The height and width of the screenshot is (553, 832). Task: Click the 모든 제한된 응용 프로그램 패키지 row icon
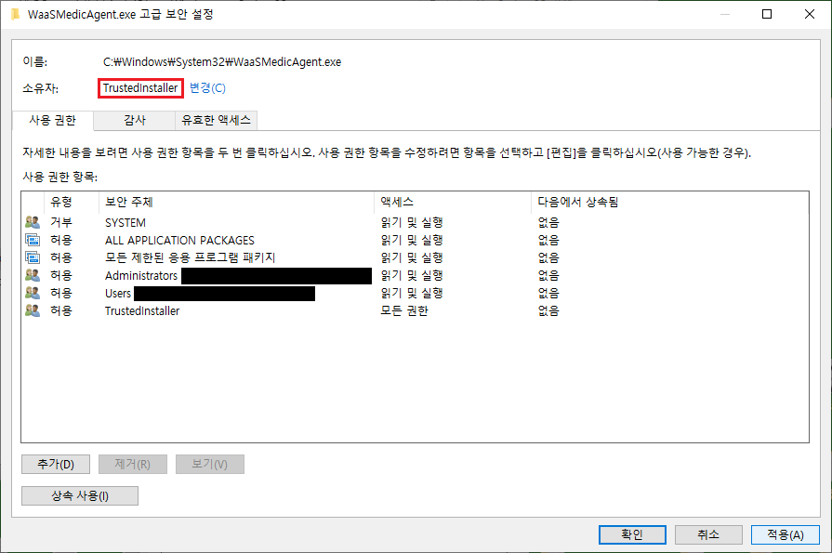click(x=33, y=257)
